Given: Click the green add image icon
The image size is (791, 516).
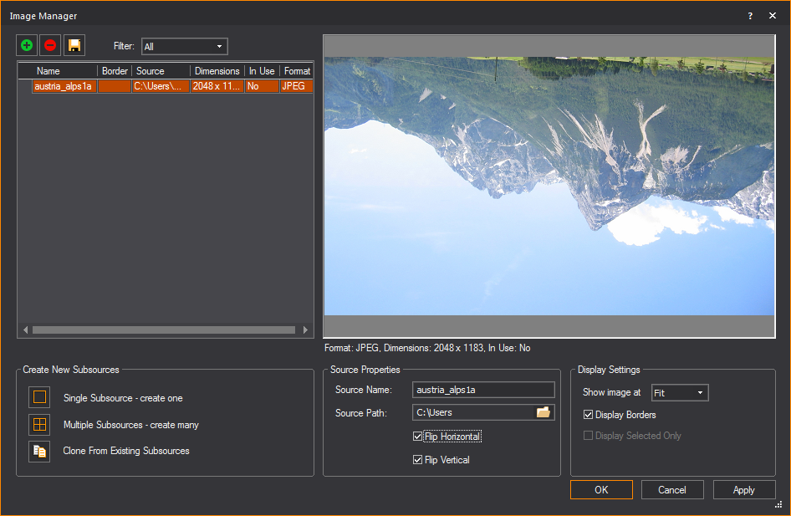Looking at the screenshot, I should click(27, 46).
